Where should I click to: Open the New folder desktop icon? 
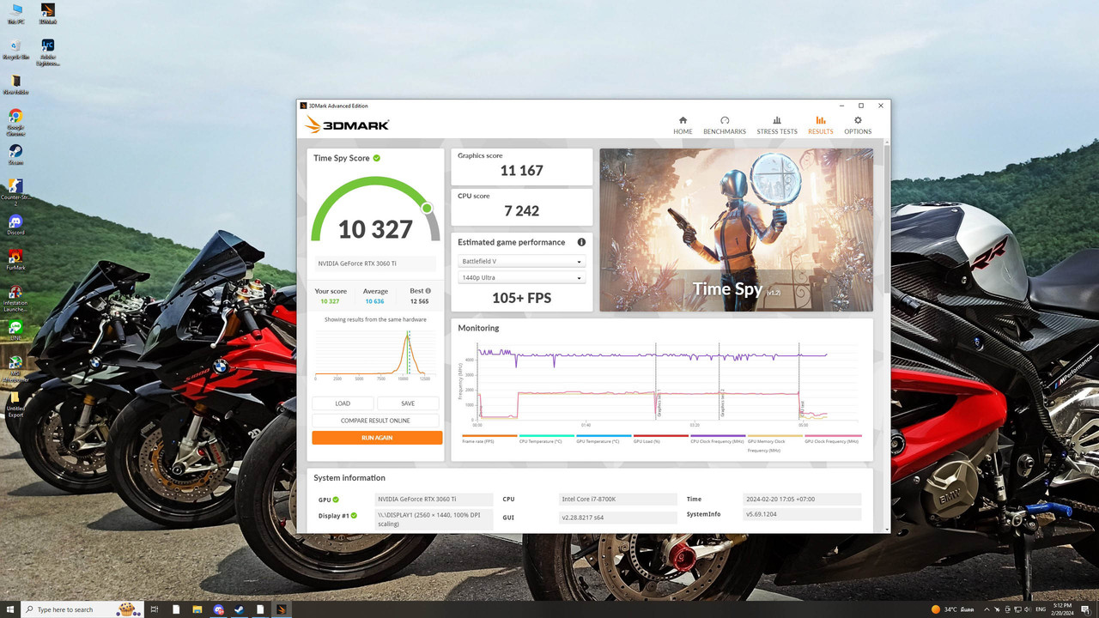click(x=16, y=85)
